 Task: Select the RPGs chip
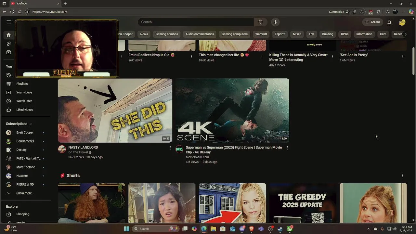point(345,34)
